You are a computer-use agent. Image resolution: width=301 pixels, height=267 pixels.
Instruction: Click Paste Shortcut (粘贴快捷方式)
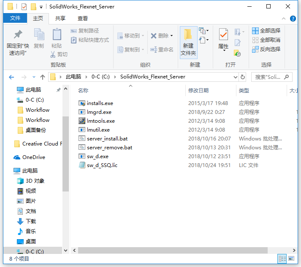[x=90, y=40]
